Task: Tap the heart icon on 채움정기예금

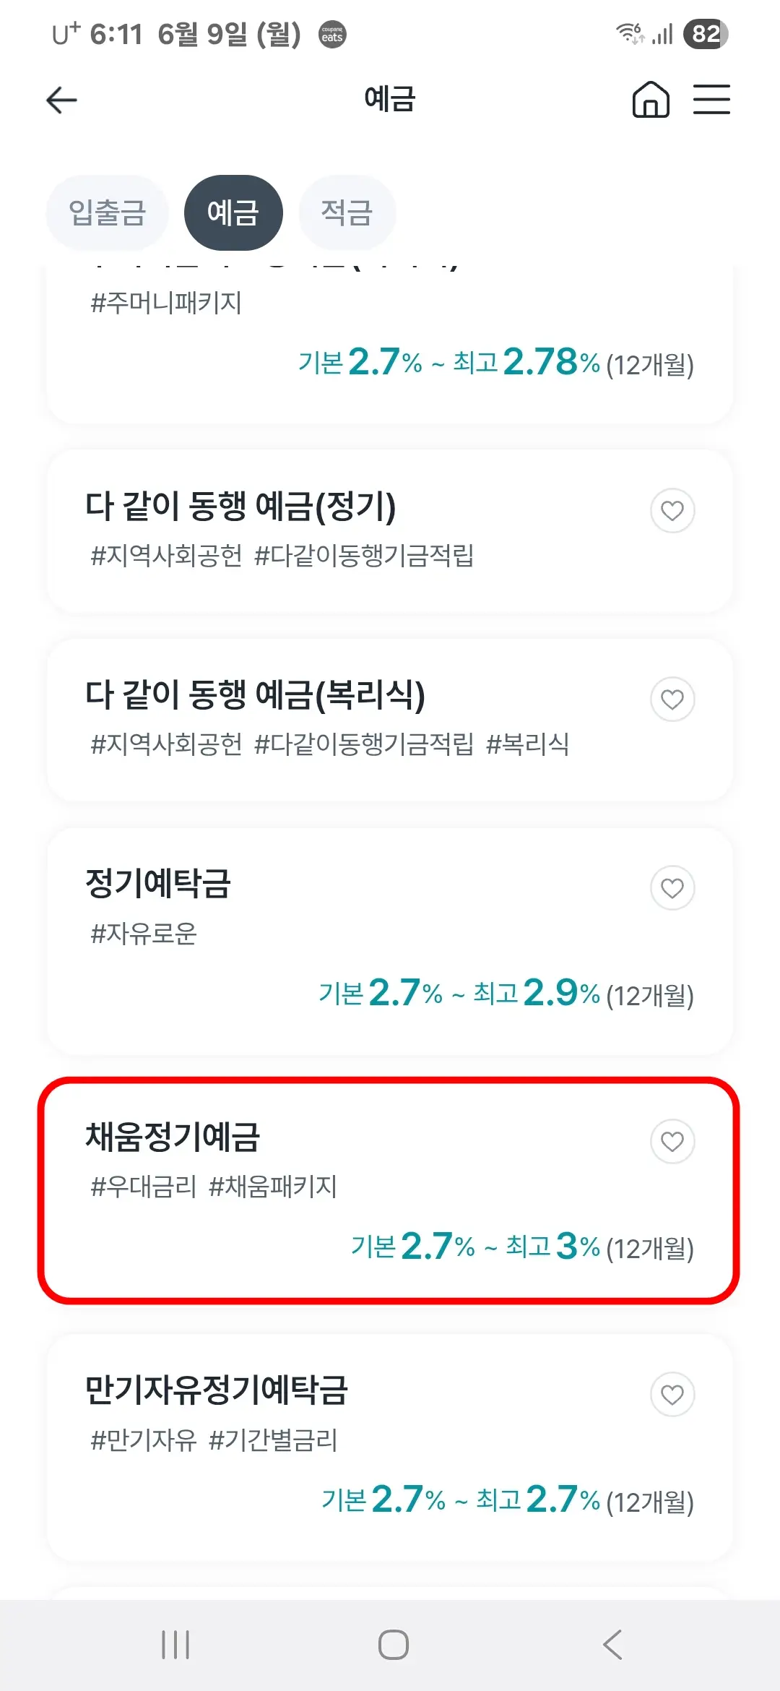Action: point(673,1142)
